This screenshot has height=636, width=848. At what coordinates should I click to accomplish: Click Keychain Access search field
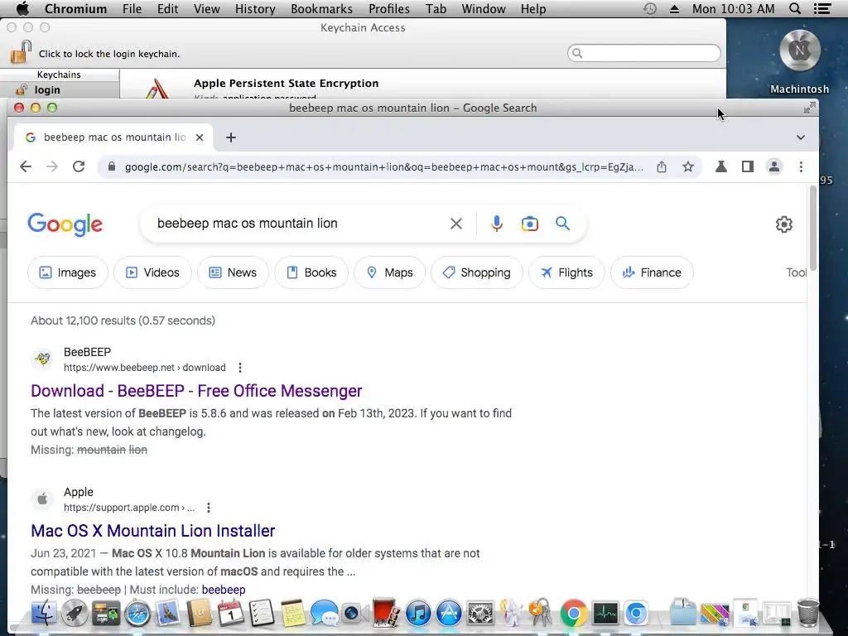pyautogui.click(x=644, y=53)
